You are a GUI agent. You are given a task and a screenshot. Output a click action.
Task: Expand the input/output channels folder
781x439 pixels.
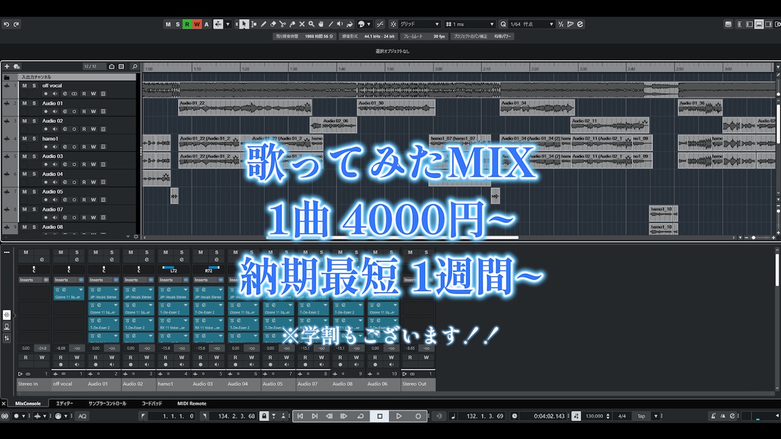[x=6, y=77]
